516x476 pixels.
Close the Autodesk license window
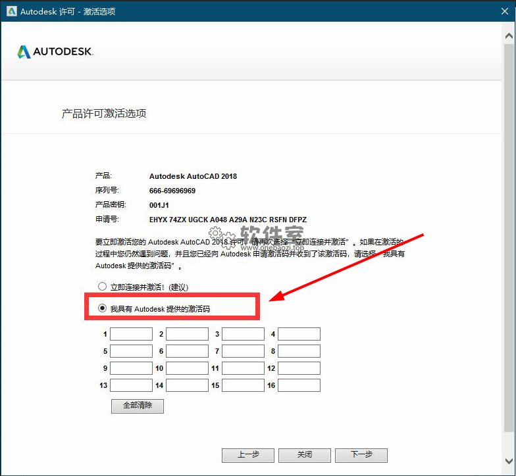point(505,11)
